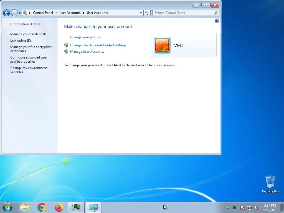Open Configure advanced user profile properties

coord(29,59)
